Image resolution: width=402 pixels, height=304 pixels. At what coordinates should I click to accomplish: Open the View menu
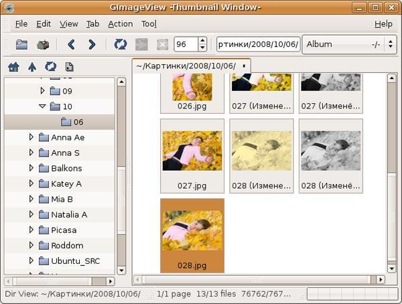pos(69,24)
